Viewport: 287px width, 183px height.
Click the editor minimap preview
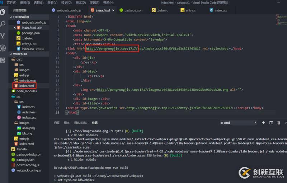(281, 20)
